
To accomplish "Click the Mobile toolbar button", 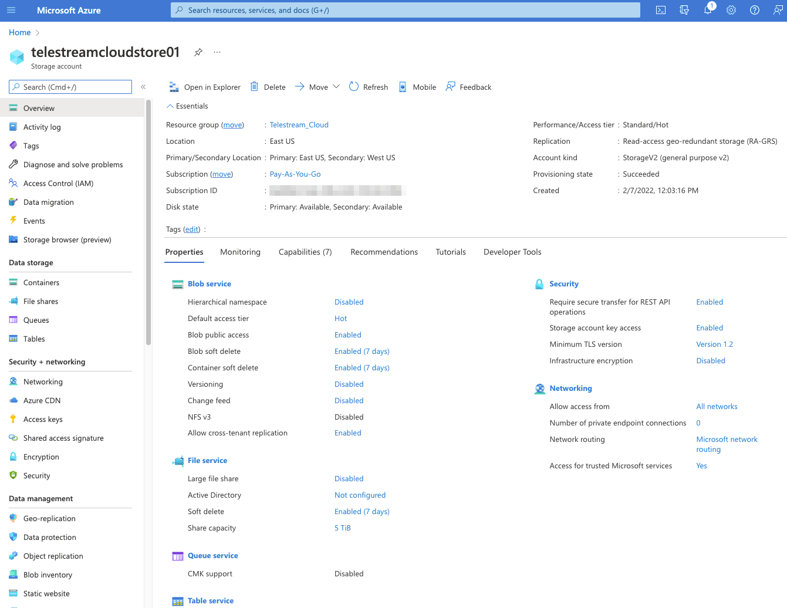I will point(417,87).
